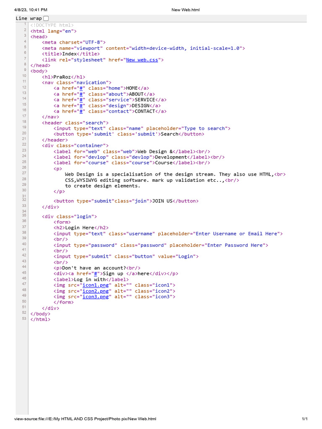This screenshot has width=322, height=429.
Task: Select line number 53 at closing html tag
Action: tap(25, 318)
